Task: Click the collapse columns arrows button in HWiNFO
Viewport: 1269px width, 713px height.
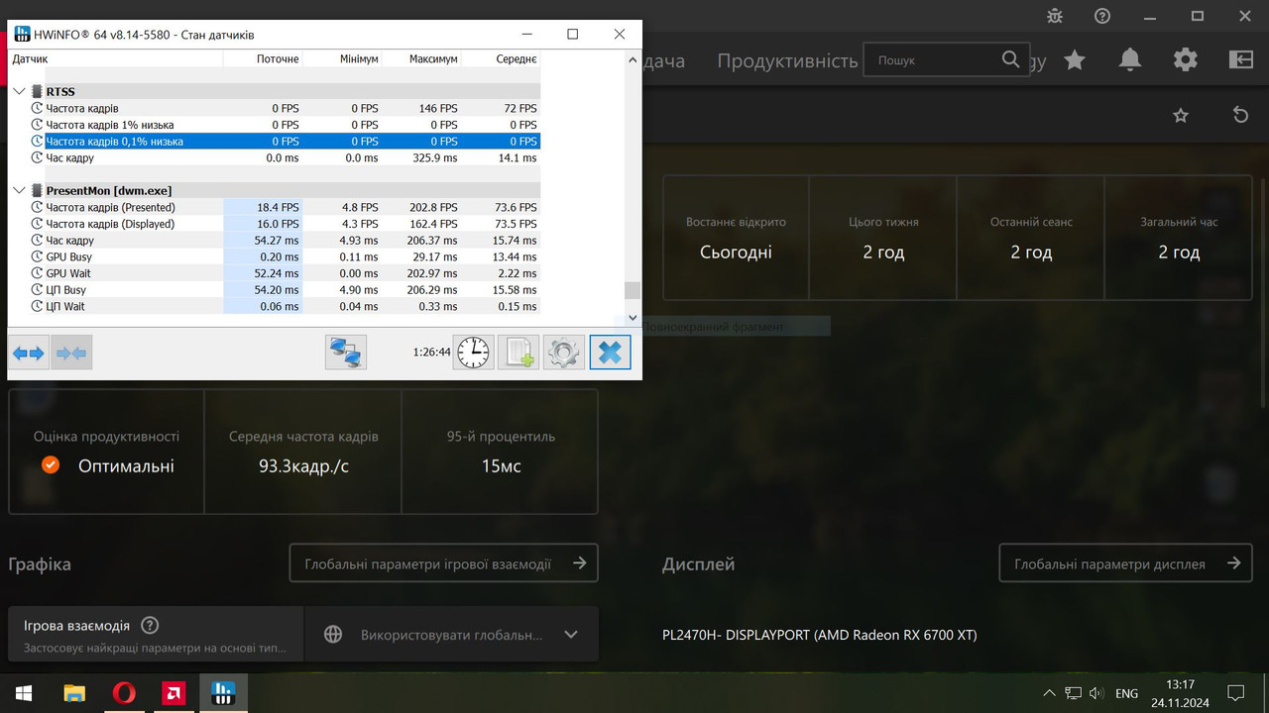Action: (x=71, y=353)
